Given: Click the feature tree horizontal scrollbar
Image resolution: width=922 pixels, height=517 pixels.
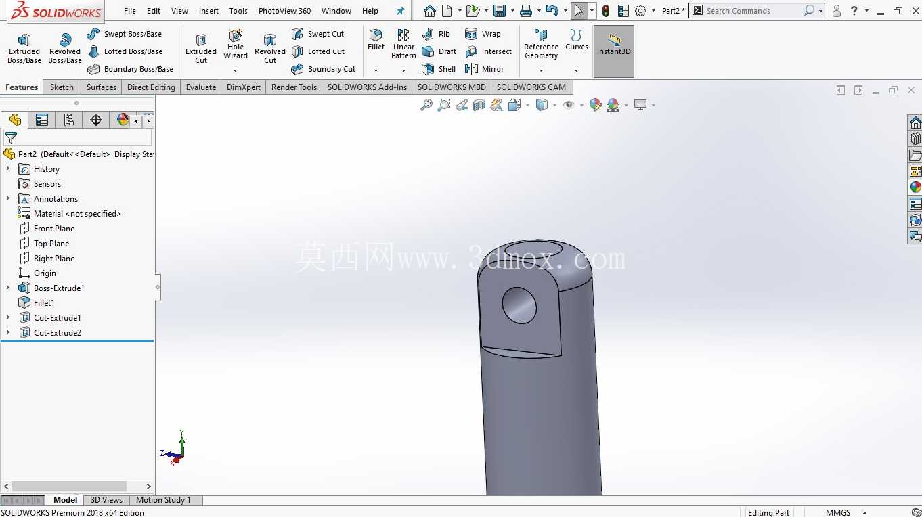Looking at the screenshot, I should [x=69, y=487].
